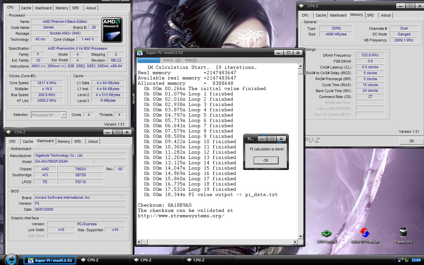Click the xtremesystems.org URL text

[x=181, y=216]
